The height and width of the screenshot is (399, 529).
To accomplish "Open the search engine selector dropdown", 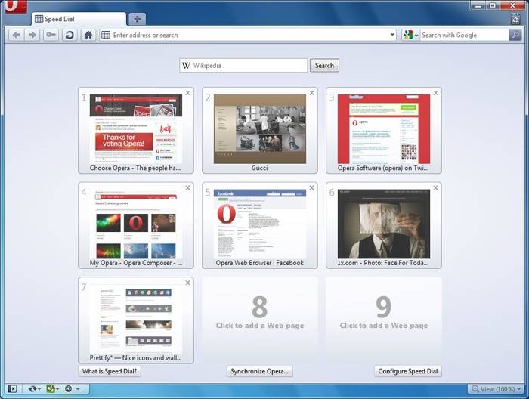I will (x=411, y=35).
